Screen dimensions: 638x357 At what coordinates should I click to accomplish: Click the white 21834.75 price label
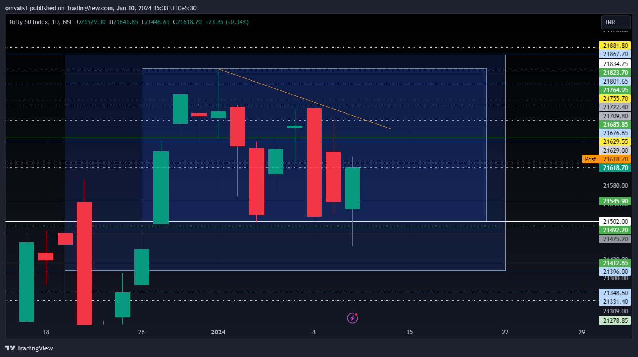pos(615,64)
